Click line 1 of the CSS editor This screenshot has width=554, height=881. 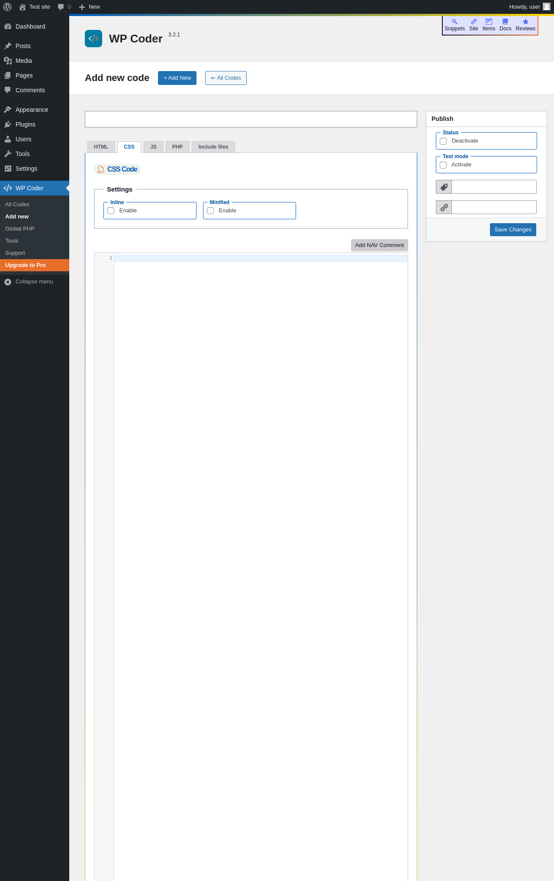click(261, 258)
